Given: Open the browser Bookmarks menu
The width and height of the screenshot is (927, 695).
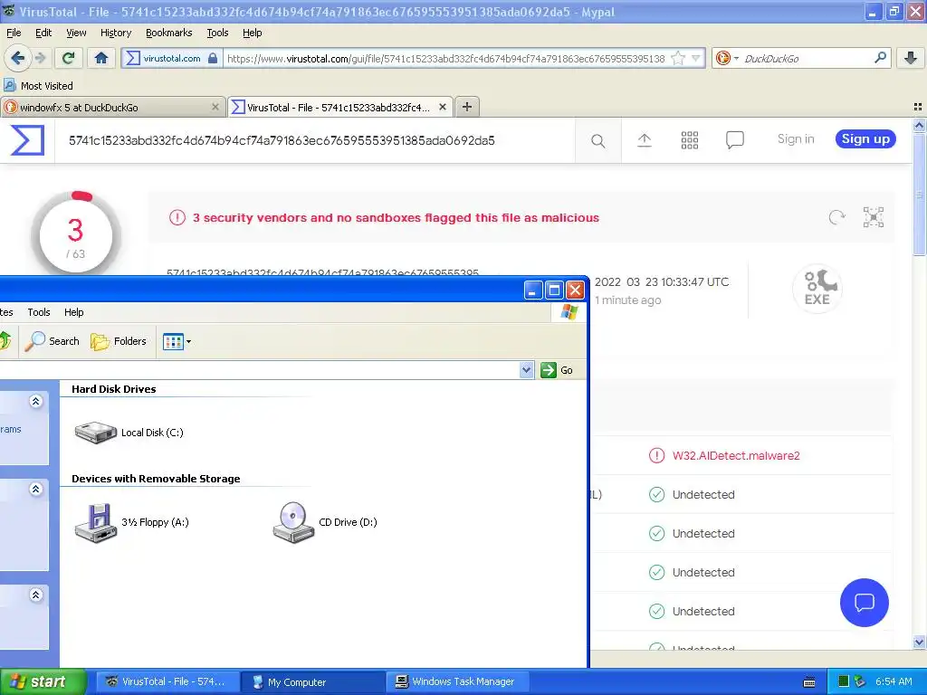Looking at the screenshot, I should tap(169, 33).
